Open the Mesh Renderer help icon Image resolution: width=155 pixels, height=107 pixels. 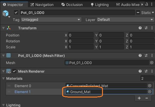(140, 71)
